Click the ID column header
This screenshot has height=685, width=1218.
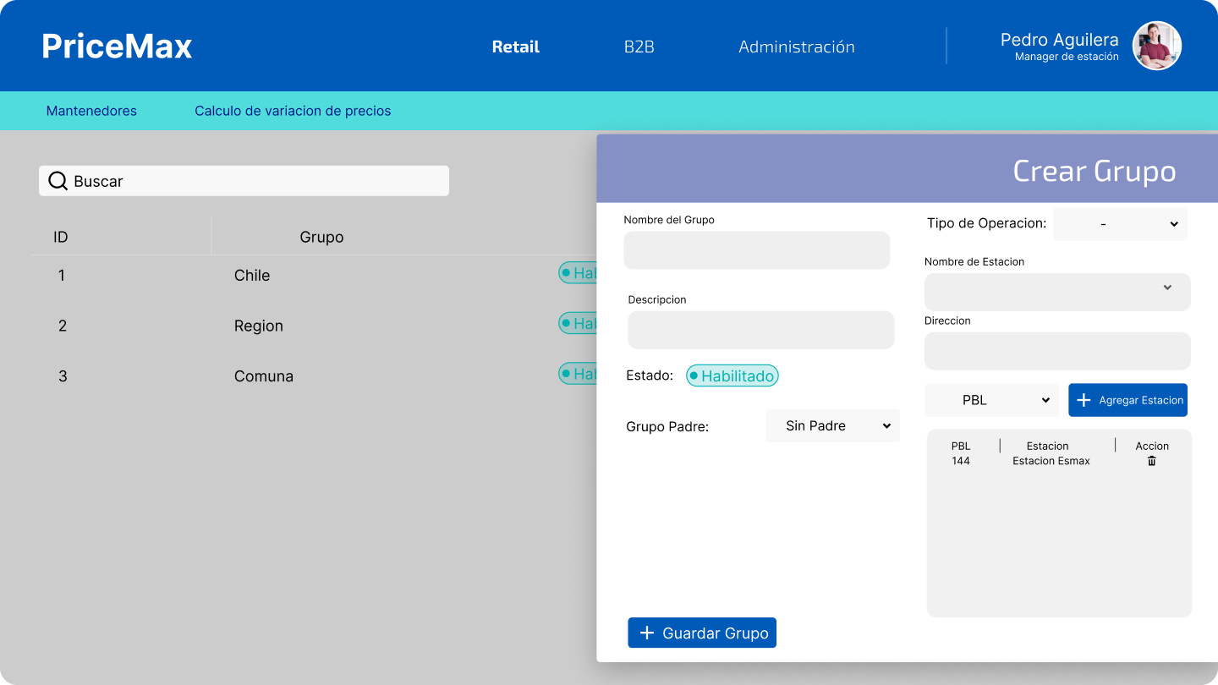point(61,237)
